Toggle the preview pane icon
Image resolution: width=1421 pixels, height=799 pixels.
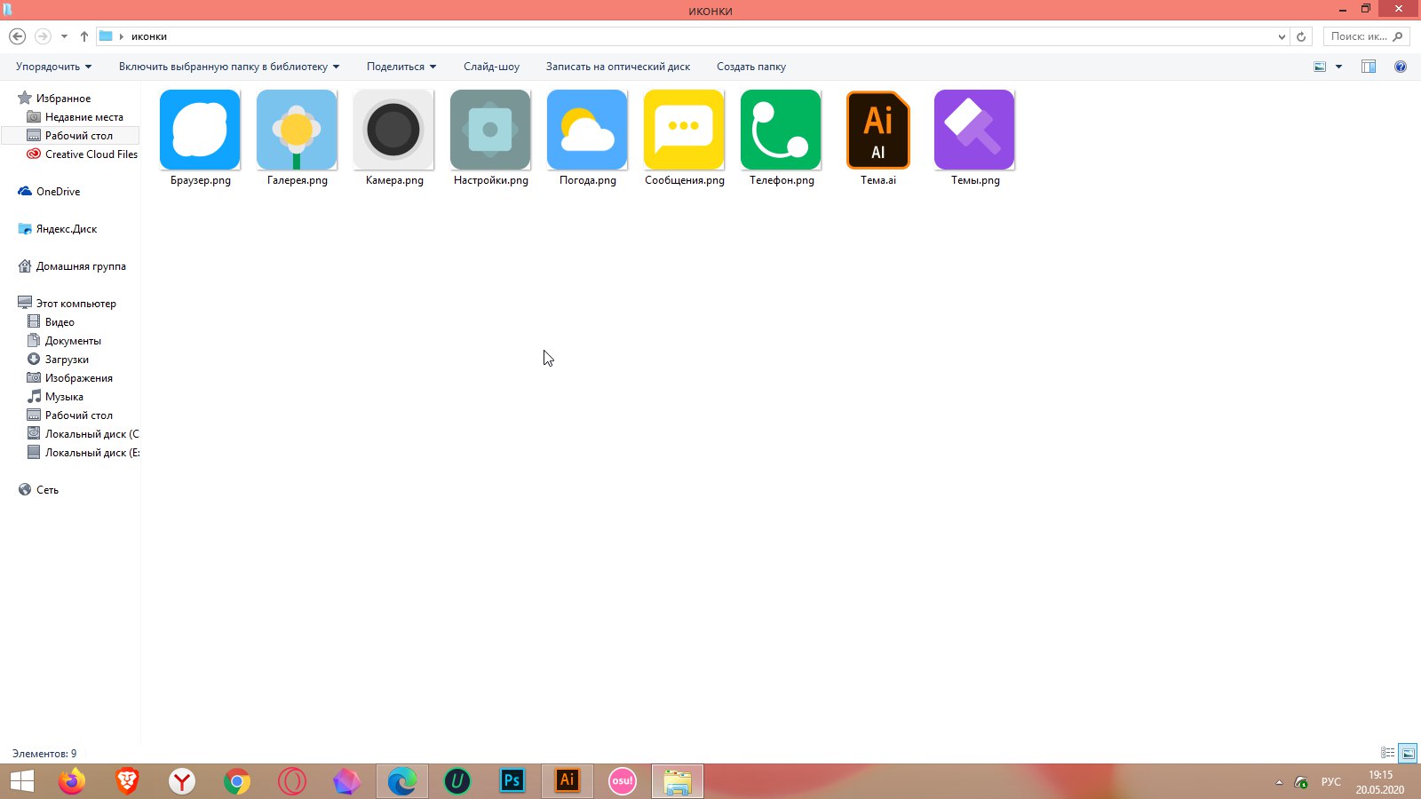(x=1369, y=67)
